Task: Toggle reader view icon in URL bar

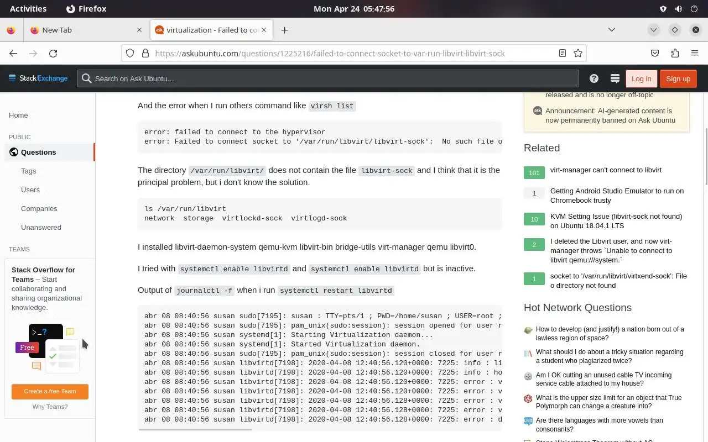Action: point(562,53)
